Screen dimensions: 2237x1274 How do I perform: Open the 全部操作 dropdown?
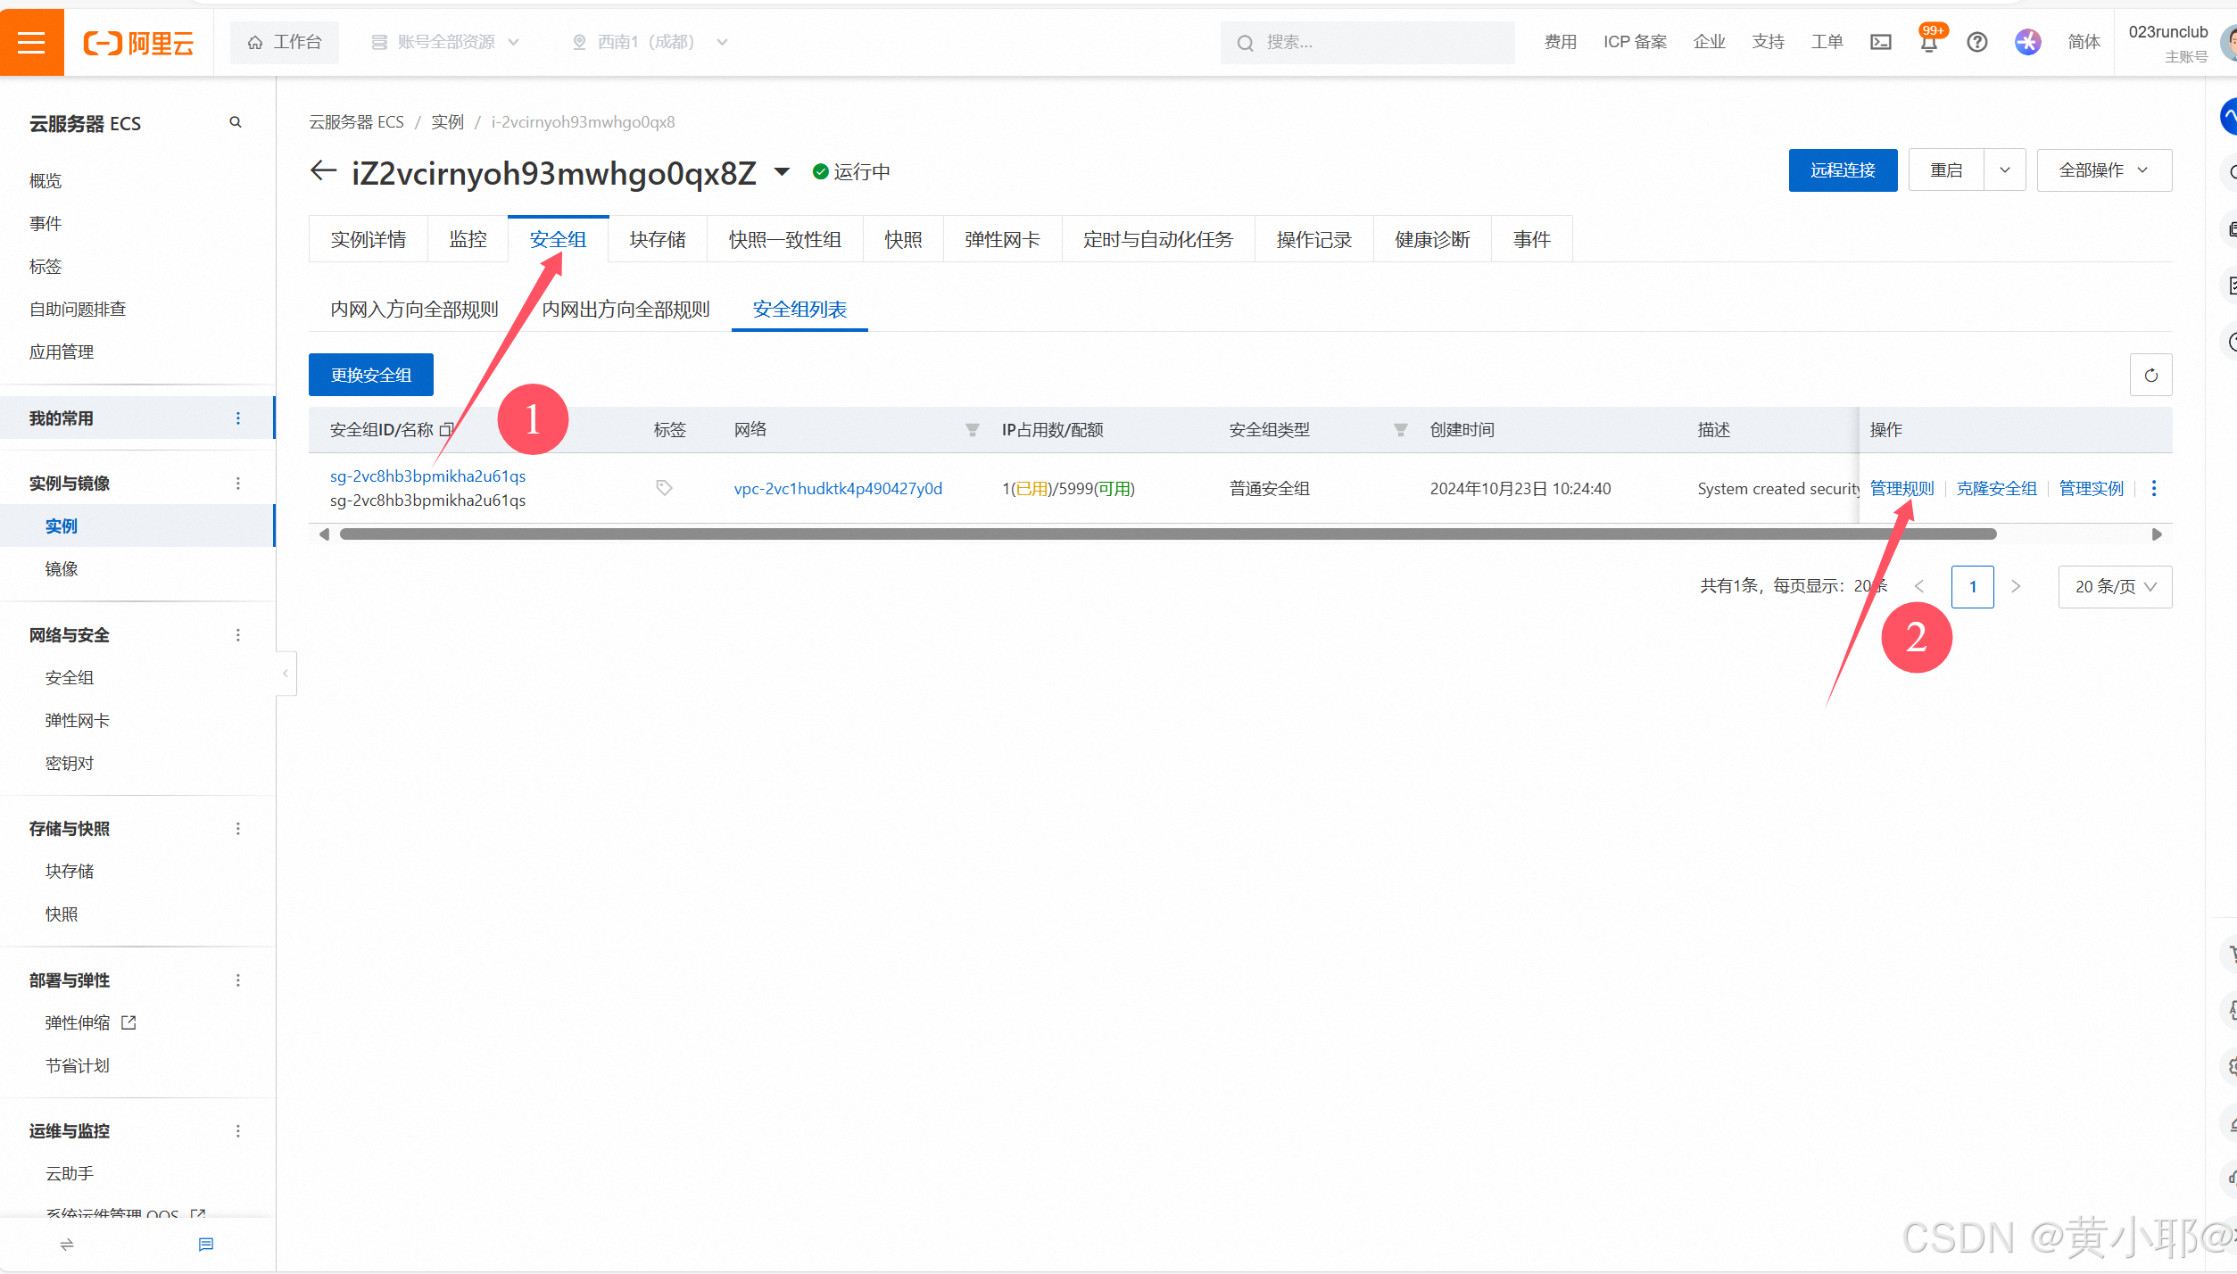(2103, 170)
